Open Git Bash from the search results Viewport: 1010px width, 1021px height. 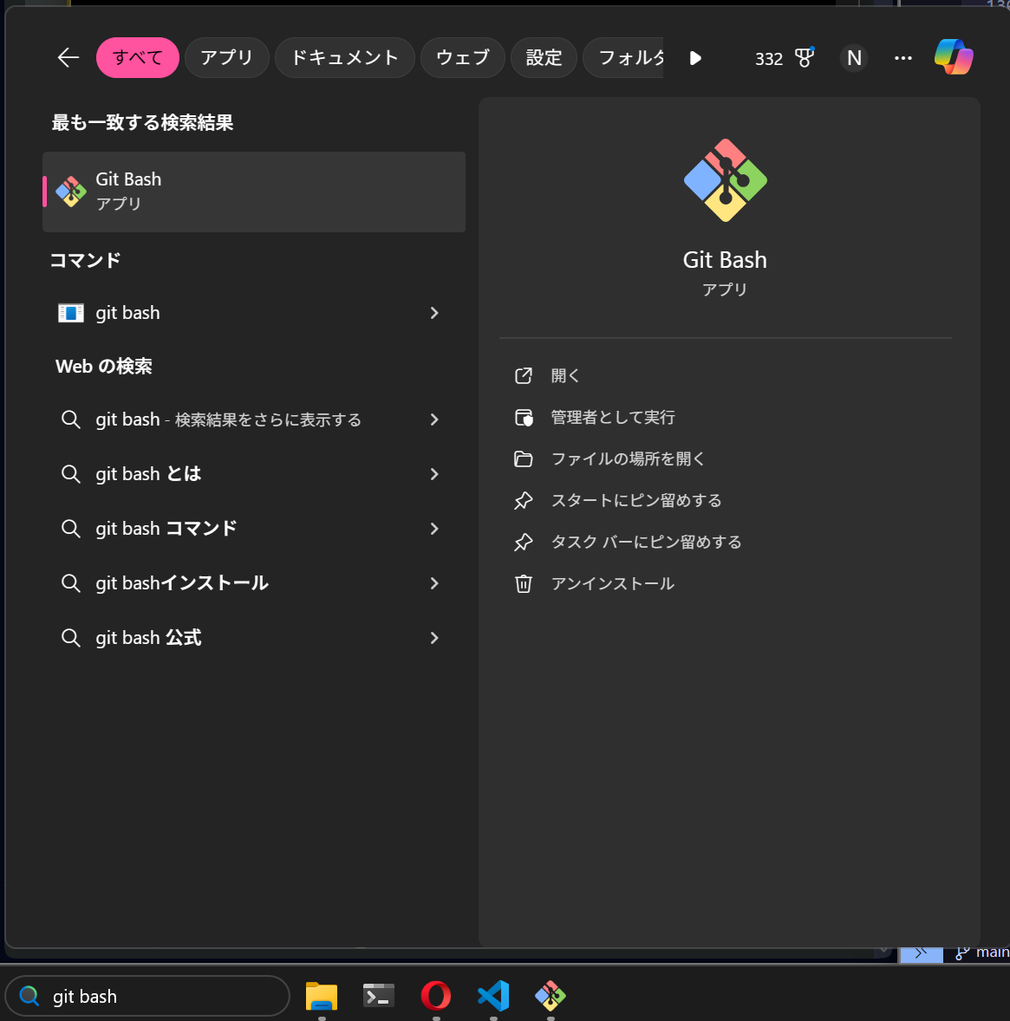pyautogui.click(x=253, y=191)
